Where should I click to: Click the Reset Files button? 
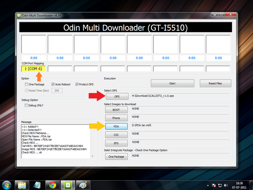click(x=215, y=83)
